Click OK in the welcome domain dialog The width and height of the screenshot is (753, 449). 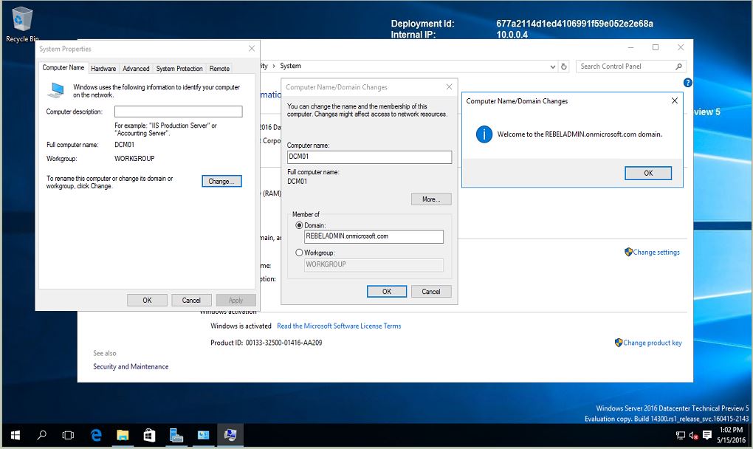coord(648,174)
